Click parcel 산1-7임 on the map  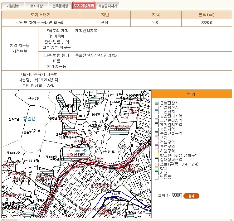click(x=14, y=119)
